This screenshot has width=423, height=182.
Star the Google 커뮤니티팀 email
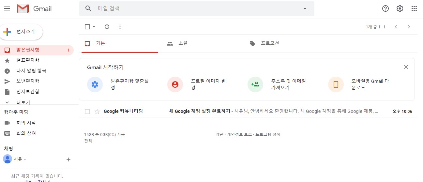(x=97, y=112)
